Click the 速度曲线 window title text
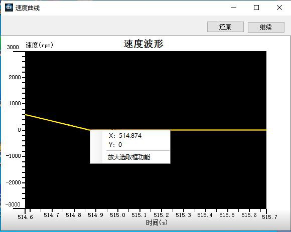The height and width of the screenshot is (232, 291). pyautogui.click(x=28, y=8)
